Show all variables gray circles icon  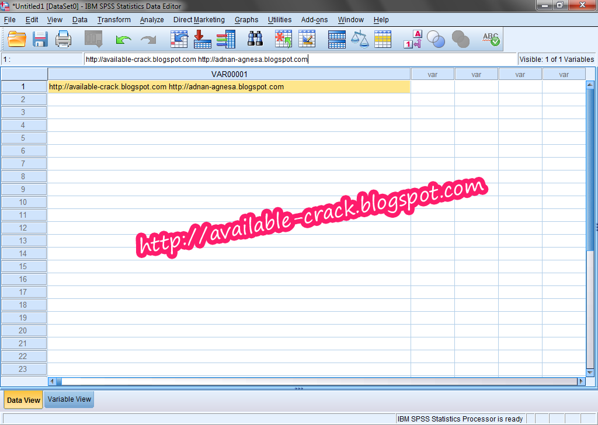[x=461, y=39]
